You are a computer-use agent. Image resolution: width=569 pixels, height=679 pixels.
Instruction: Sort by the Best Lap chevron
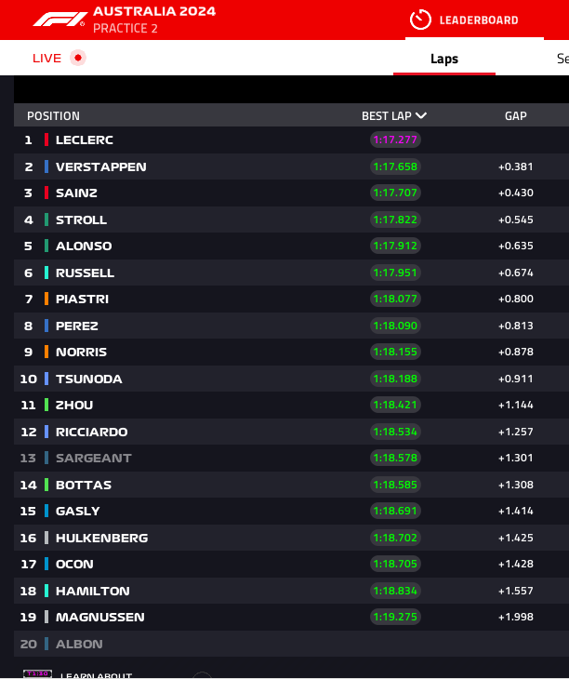[421, 116]
